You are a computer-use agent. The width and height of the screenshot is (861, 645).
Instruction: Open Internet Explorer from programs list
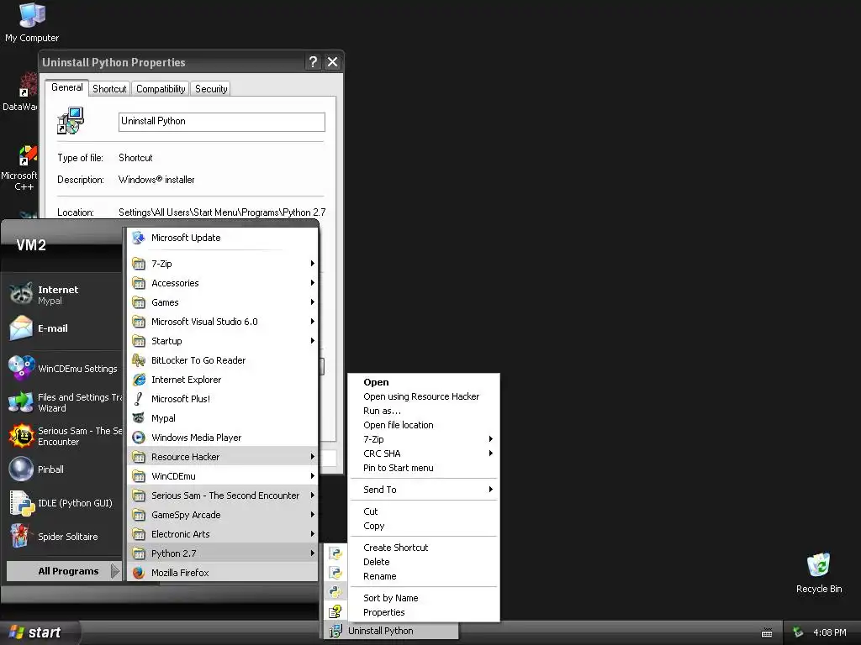222,380
